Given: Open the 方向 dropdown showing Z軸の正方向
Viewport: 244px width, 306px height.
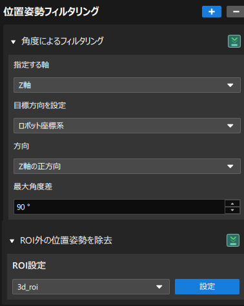Looking at the screenshot, I should (127, 166).
